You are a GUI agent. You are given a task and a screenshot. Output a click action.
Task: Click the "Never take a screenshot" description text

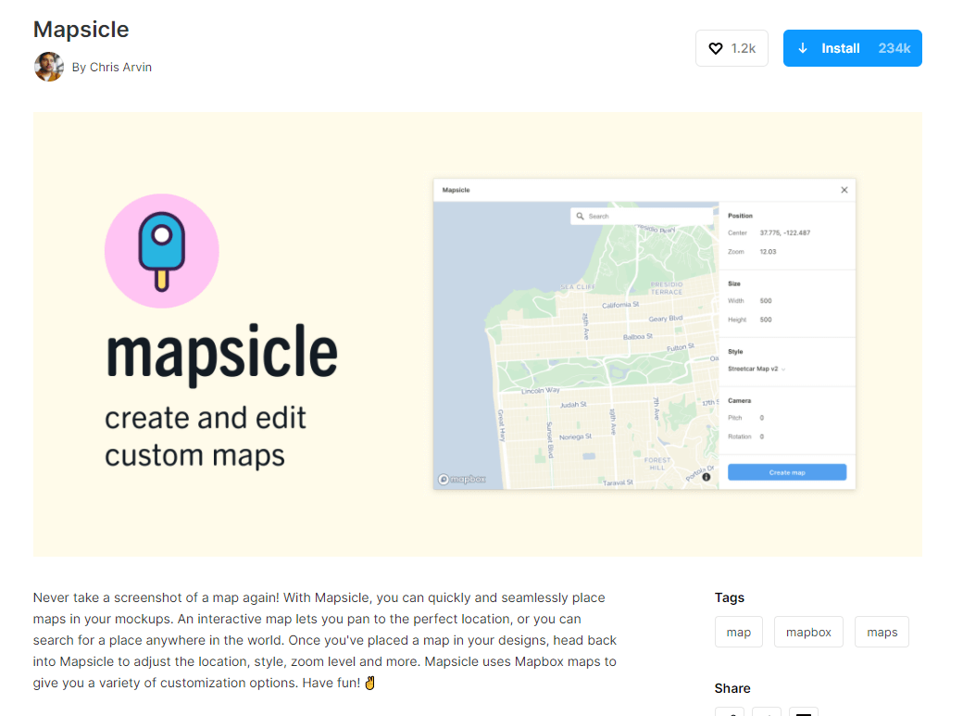325,640
